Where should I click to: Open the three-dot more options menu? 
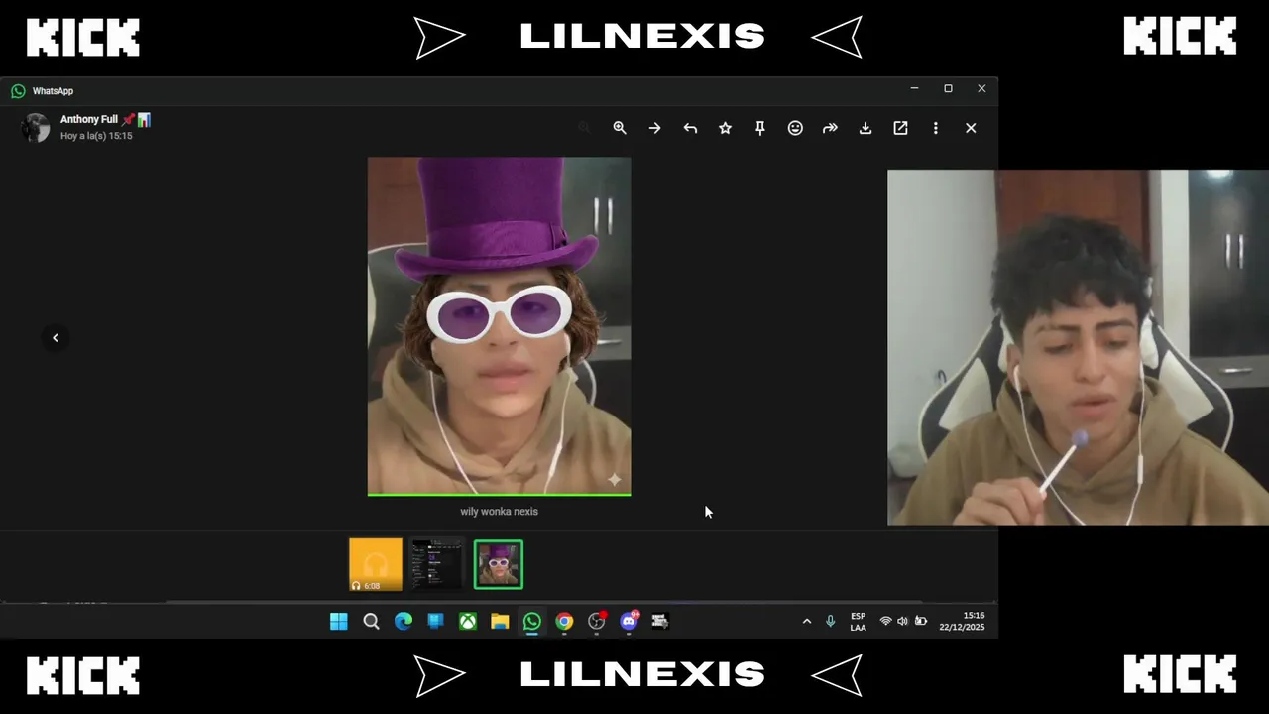[x=935, y=128]
